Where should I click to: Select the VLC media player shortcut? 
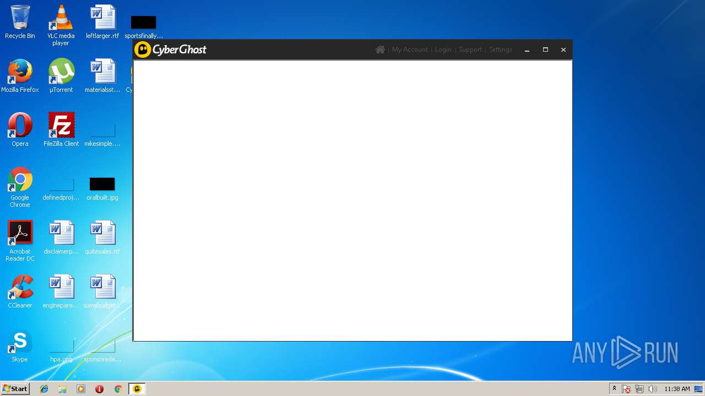pyautogui.click(x=61, y=25)
